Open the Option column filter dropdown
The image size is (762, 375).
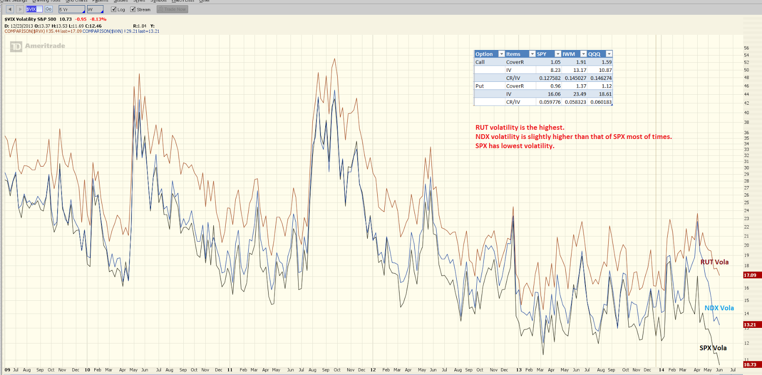pos(501,54)
